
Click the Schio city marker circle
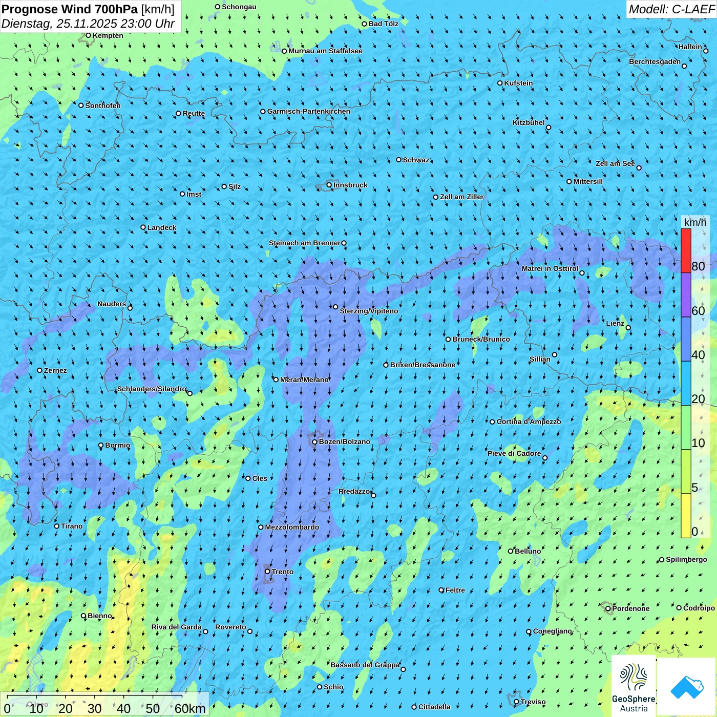coord(320,687)
